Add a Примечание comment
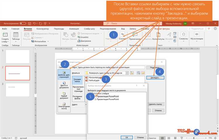The height and width of the screenshot is (140, 219). [x=135, y=36]
